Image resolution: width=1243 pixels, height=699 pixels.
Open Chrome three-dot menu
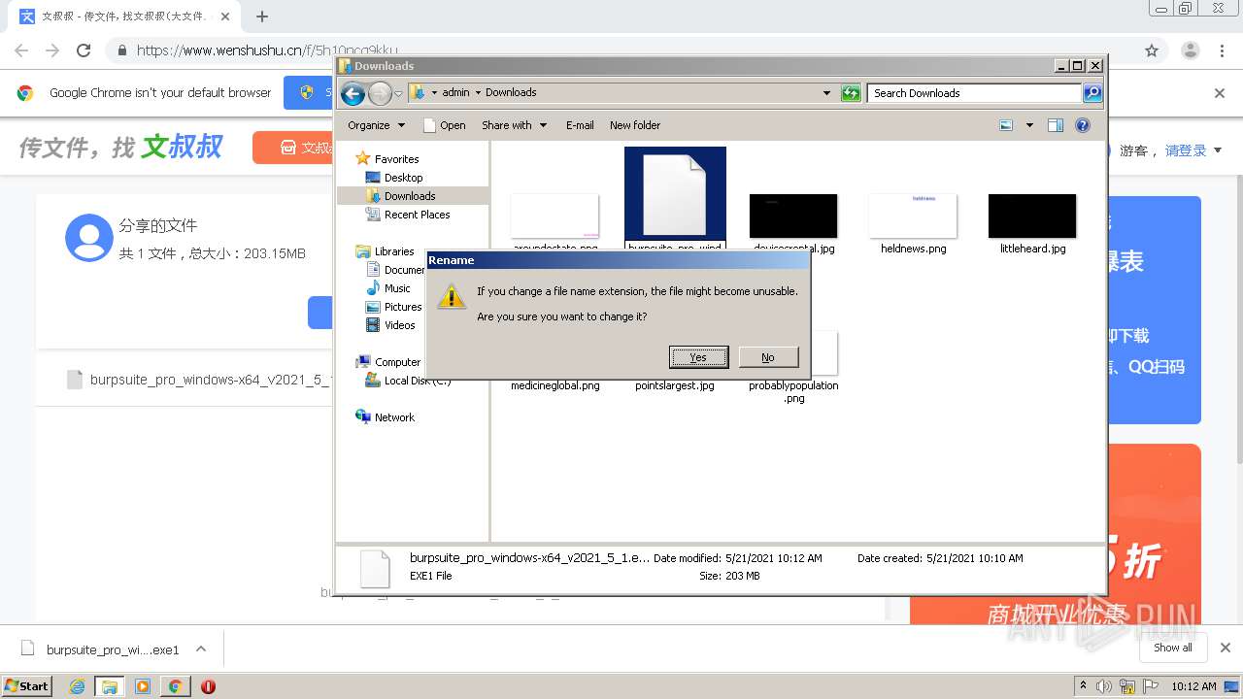tap(1222, 50)
